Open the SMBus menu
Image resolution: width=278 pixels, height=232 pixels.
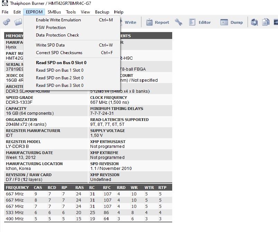click(54, 12)
